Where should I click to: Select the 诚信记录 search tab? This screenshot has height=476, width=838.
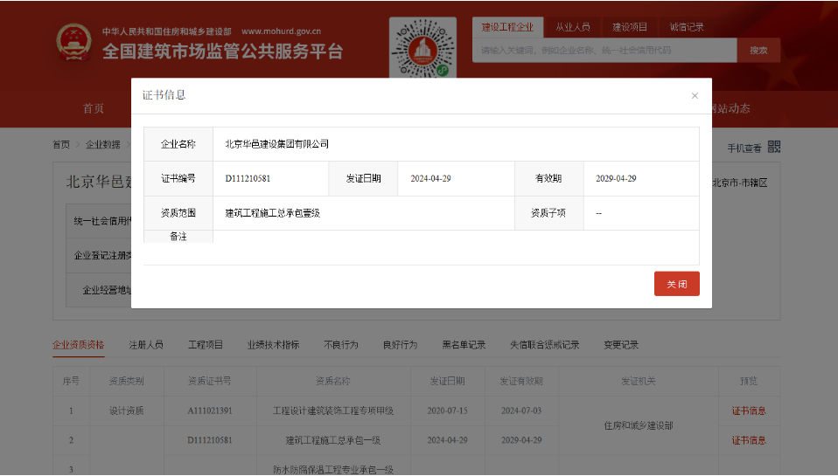pos(687,27)
